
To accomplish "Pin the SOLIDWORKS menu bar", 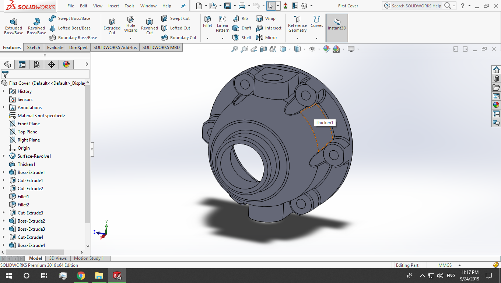I will (x=183, y=6).
